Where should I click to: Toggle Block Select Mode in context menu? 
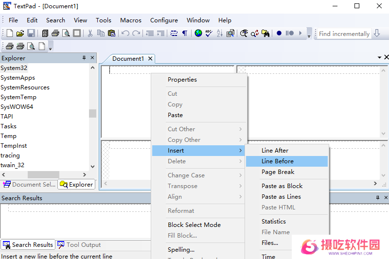(199, 225)
